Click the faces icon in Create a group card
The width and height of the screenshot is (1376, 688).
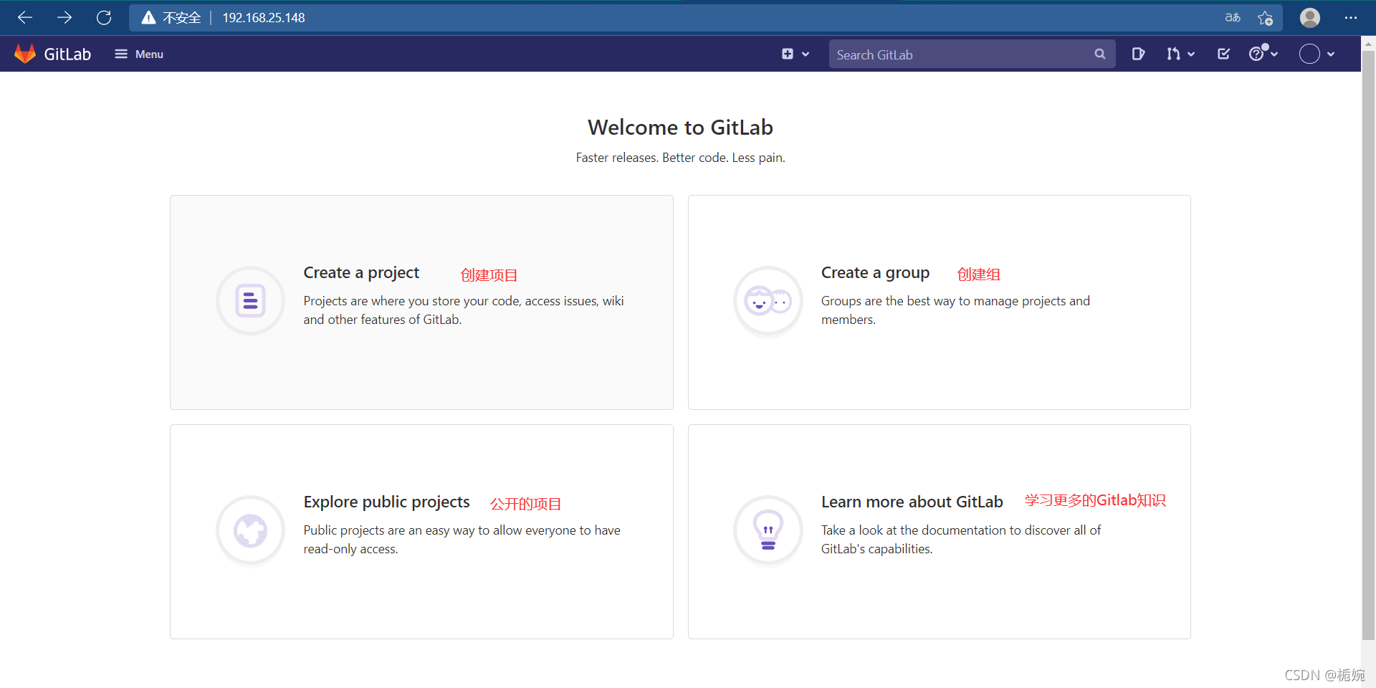pos(768,301)
